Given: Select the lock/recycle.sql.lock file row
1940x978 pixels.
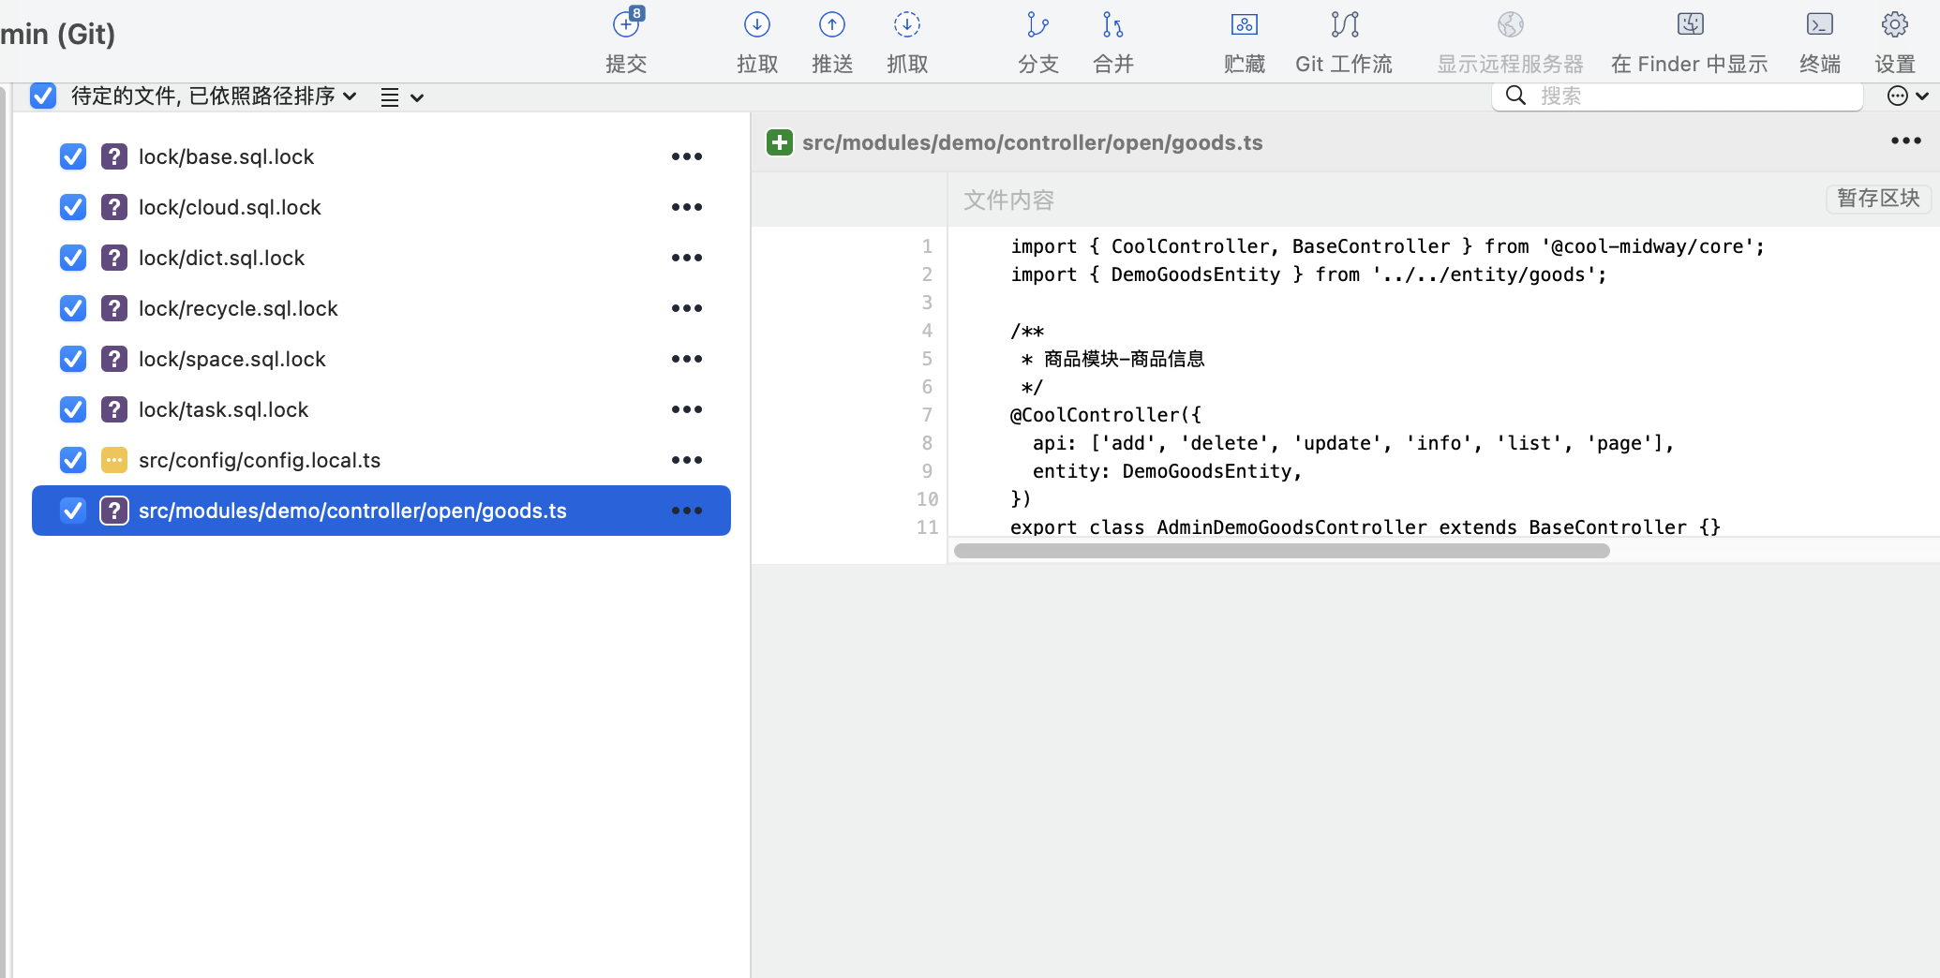Looking at the screenshot, I should coord(381,308).
